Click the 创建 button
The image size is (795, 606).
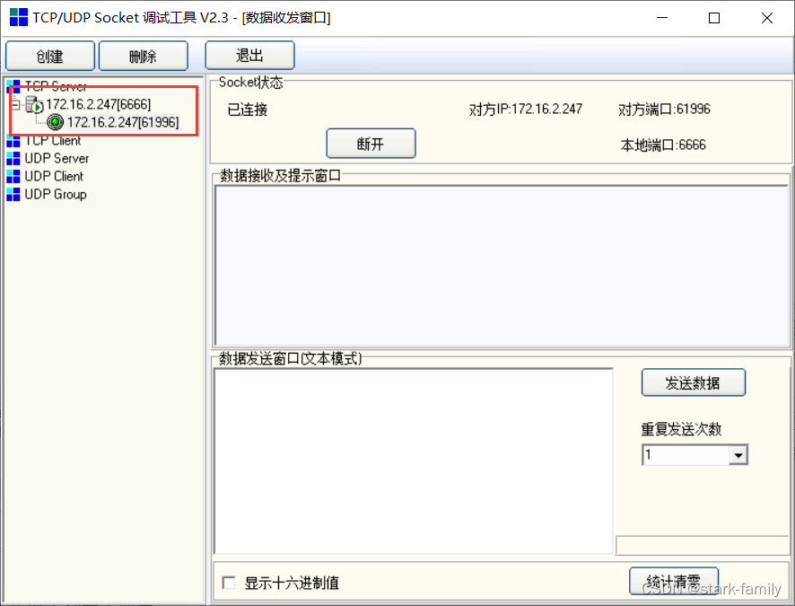(49, 55)
